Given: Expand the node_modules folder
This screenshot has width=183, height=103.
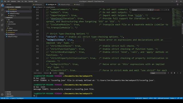Looking at the screenshot, I should tap(18, 24).
